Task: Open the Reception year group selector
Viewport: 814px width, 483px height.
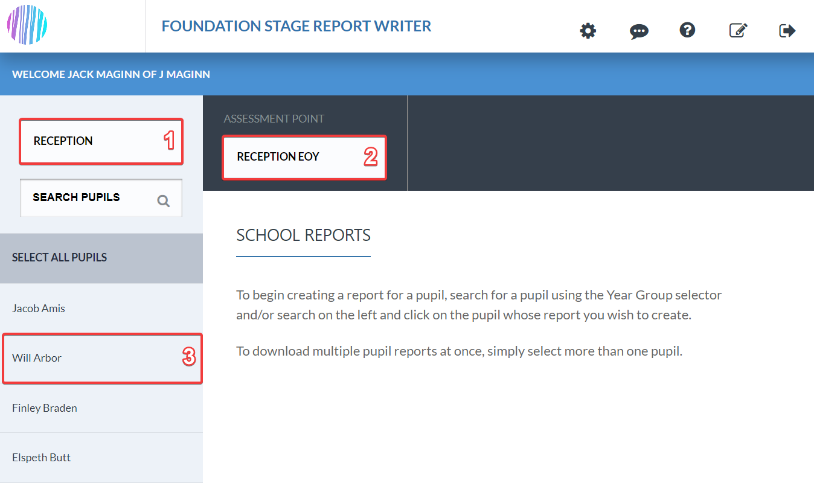Action: [x=101, y=141]
